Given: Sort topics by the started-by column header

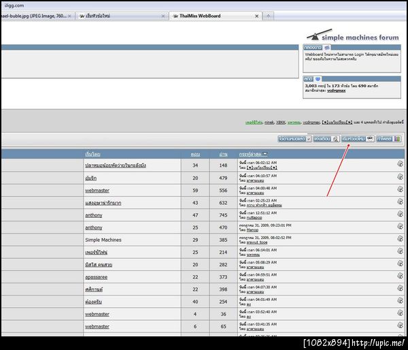Looking at the screenshot, I should click(92, 155).
